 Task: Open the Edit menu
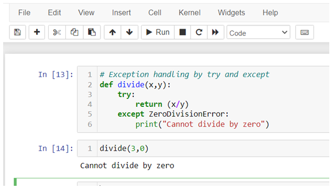[x=54, y=13]
